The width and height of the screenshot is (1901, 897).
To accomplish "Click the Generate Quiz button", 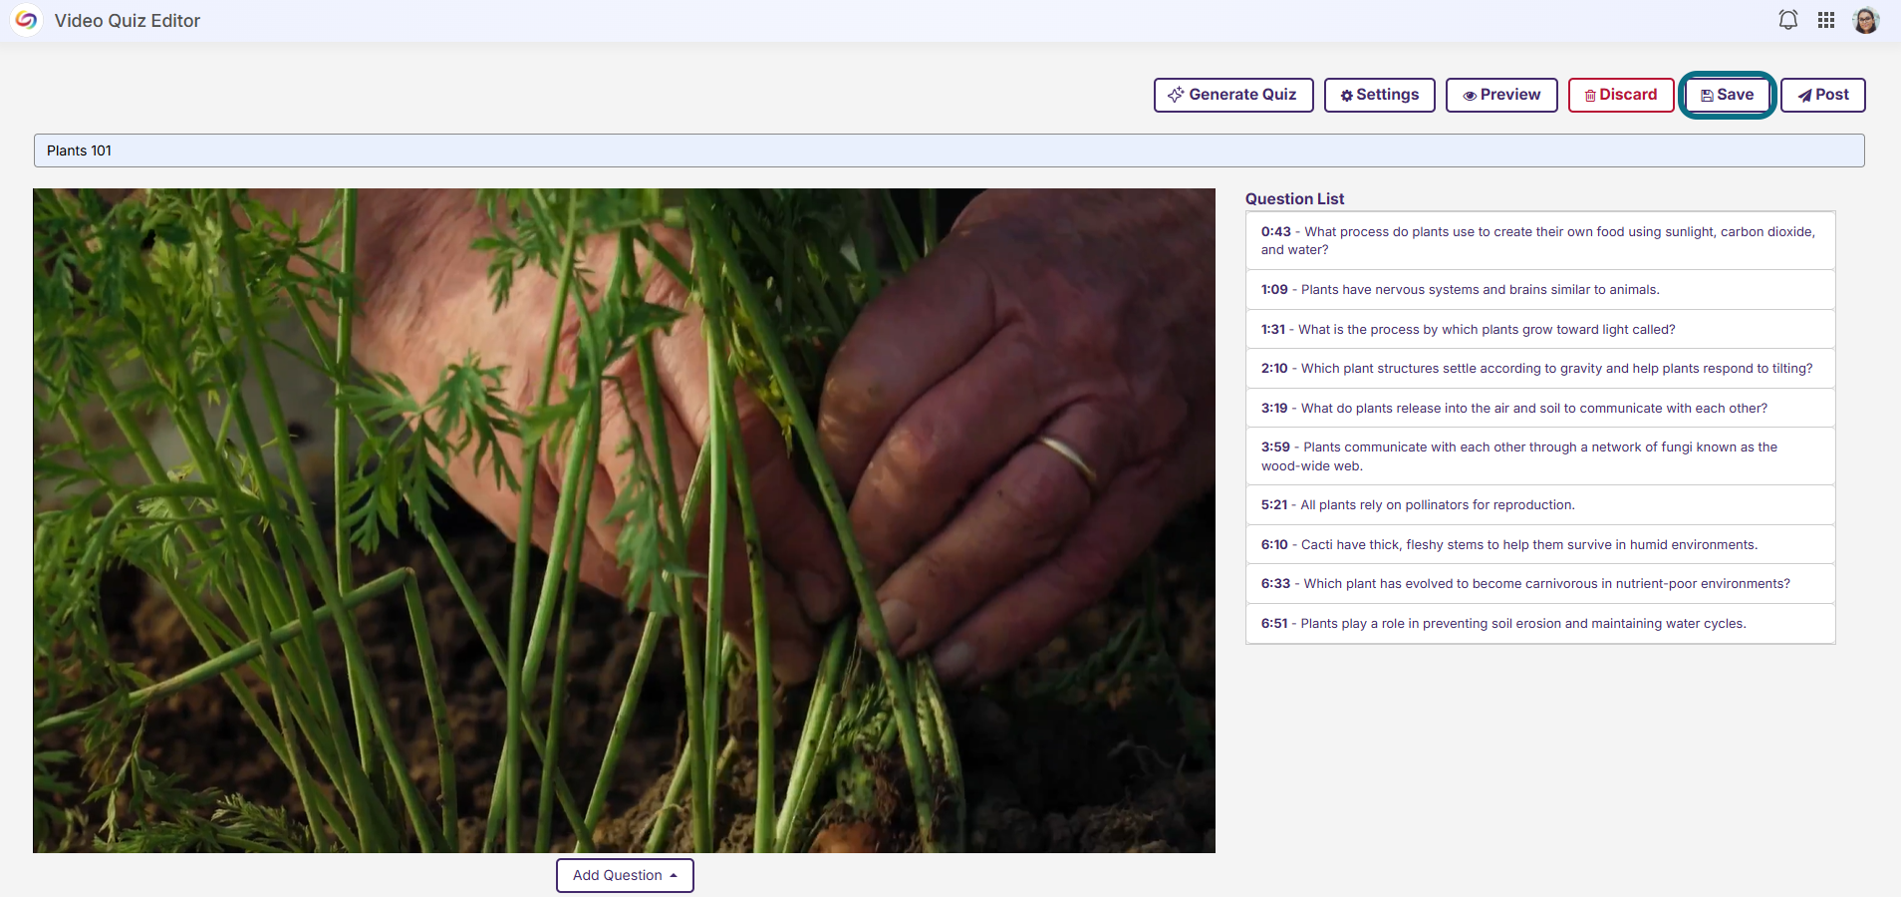I will pos(1233,95).
